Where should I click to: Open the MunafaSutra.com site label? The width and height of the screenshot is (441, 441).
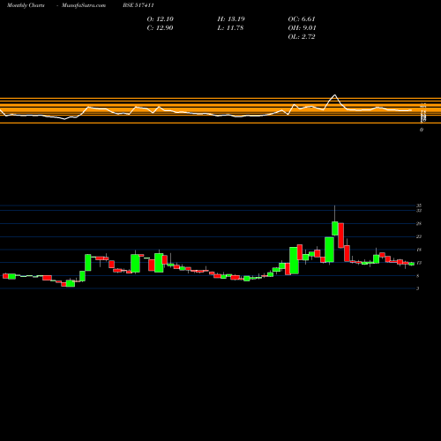pos(84,5)
